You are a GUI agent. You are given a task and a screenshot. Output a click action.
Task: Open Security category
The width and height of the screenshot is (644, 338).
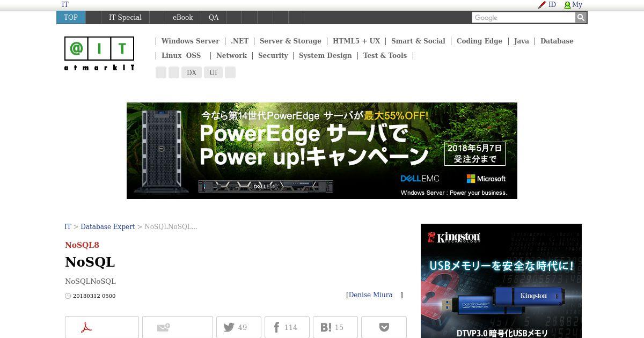273,55
